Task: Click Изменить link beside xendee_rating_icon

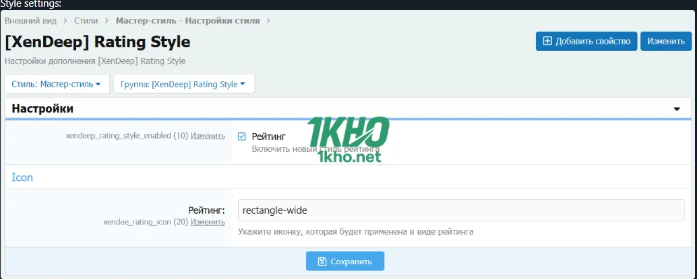Action: click(208, 221)
